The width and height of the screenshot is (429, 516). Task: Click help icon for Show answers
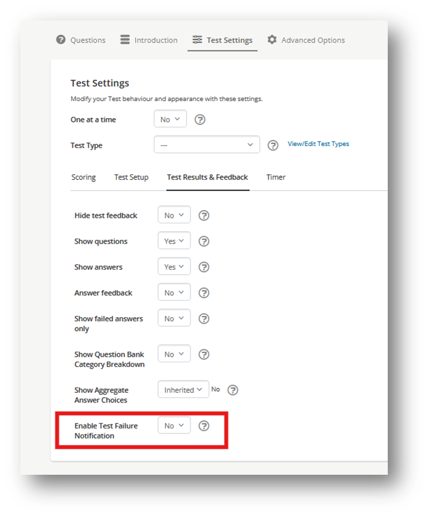point(204,267)
